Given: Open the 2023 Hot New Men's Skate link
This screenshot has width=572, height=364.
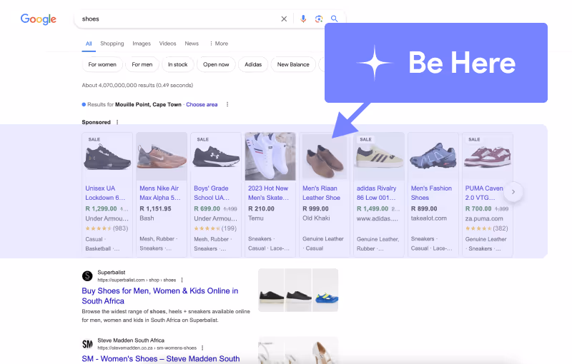Looking at the screenshot, I should (268, 193).
